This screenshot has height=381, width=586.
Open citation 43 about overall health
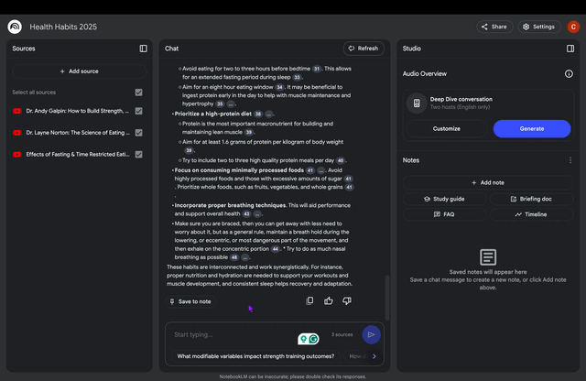pyautogui.click(x=246, y=214)
